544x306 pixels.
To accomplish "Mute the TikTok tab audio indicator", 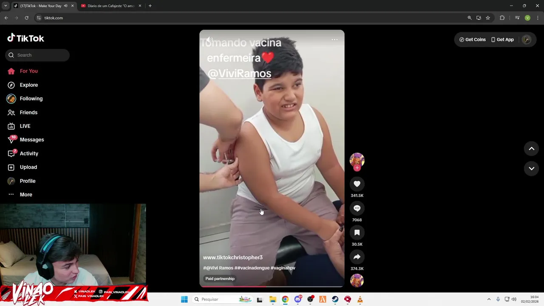I will [65, 6].
